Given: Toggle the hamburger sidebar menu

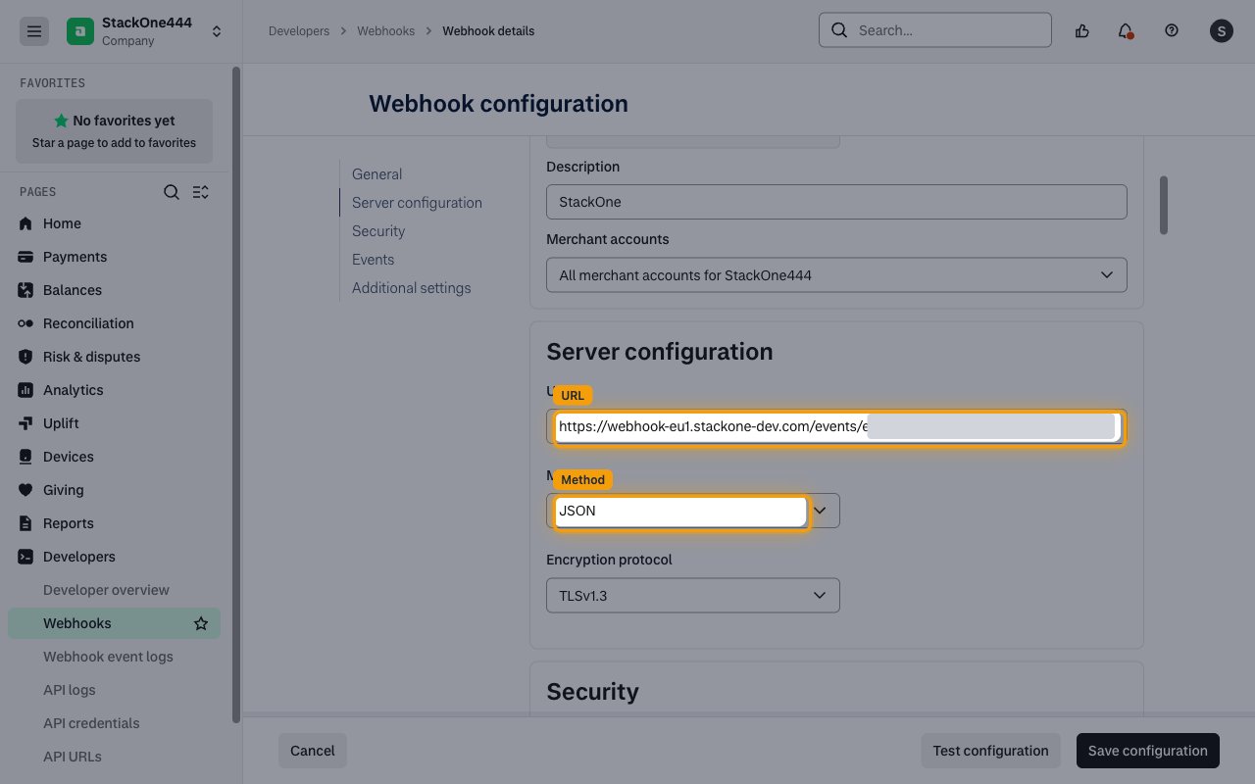Looking at the screenshot, I should pos(34,31).
